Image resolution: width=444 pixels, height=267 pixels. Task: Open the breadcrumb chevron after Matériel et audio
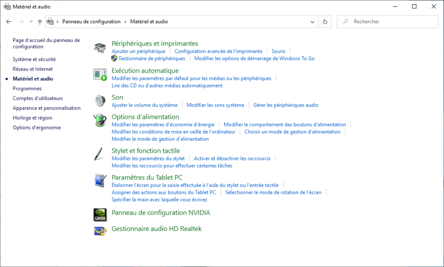click(x=171, y=21)
